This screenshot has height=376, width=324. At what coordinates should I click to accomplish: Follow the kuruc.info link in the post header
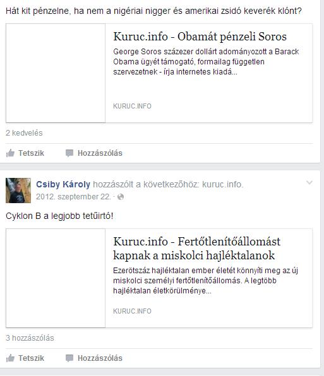click(x=222, y=184)
